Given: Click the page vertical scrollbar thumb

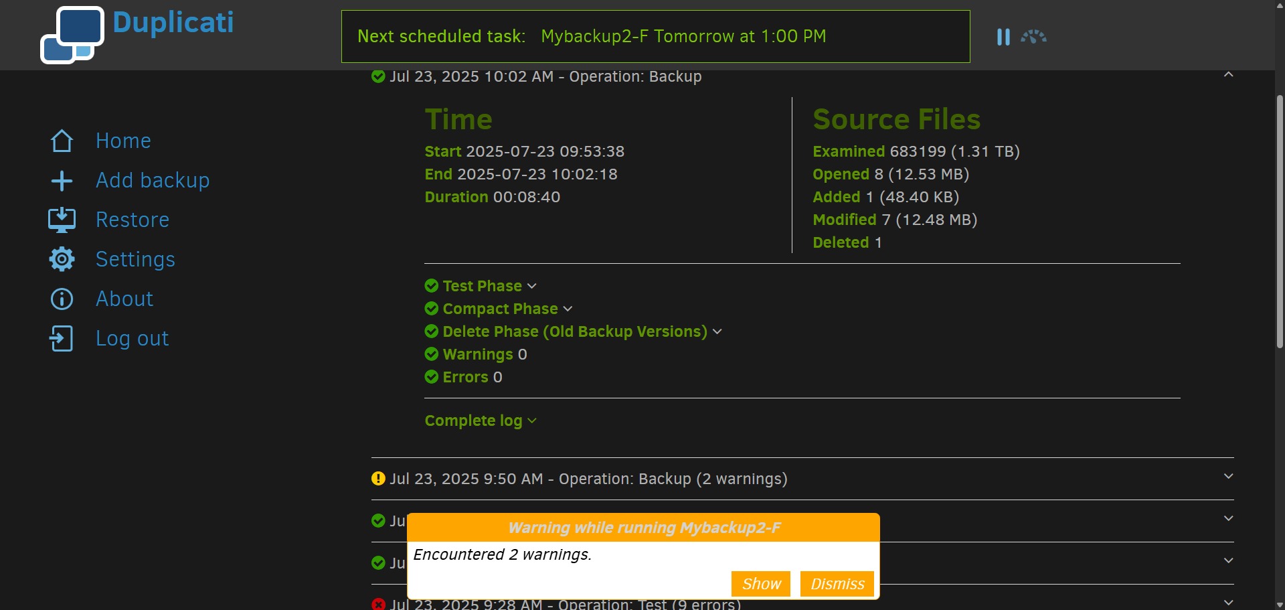Looking at the screenshot, I should [1280, 221].
